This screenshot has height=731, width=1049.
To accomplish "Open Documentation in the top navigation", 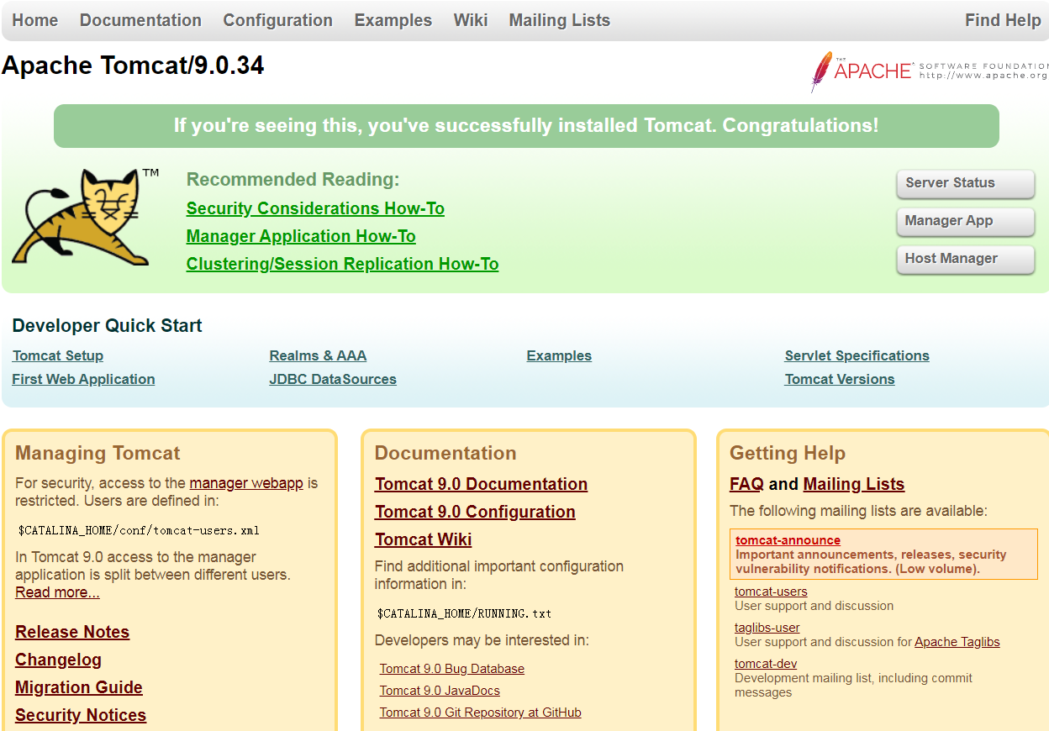I will tap(140, 20).
